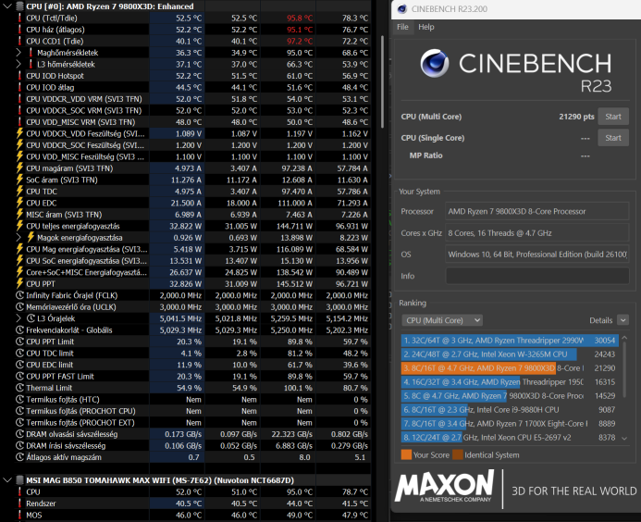Click the MP Ratio label
Image resolution: width=641 pixels, height=522 pixels.
tap(426, 155)
